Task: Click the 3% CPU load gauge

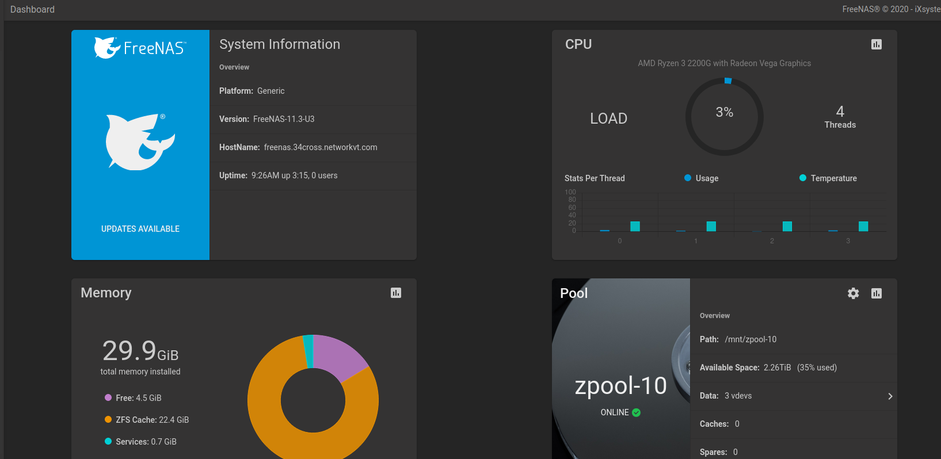Action: tap(724, 117)
